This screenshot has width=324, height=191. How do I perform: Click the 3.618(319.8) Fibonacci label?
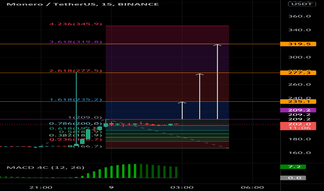click(x=76, y=42)
